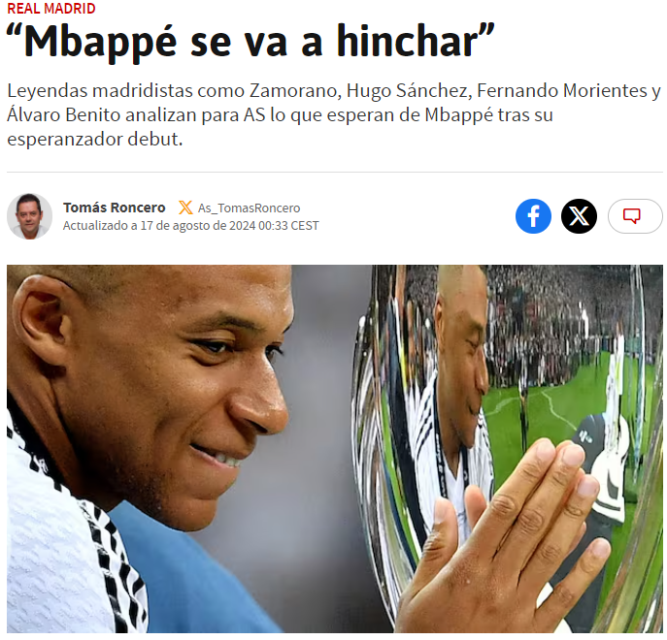Click the 00:33 CEST timestamp
This screenshot has height=640, width=667.
[x=288, y=225]
